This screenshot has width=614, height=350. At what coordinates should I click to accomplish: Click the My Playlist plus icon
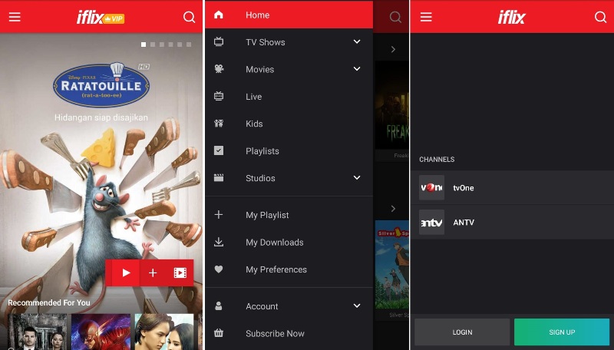coord(219,215)
